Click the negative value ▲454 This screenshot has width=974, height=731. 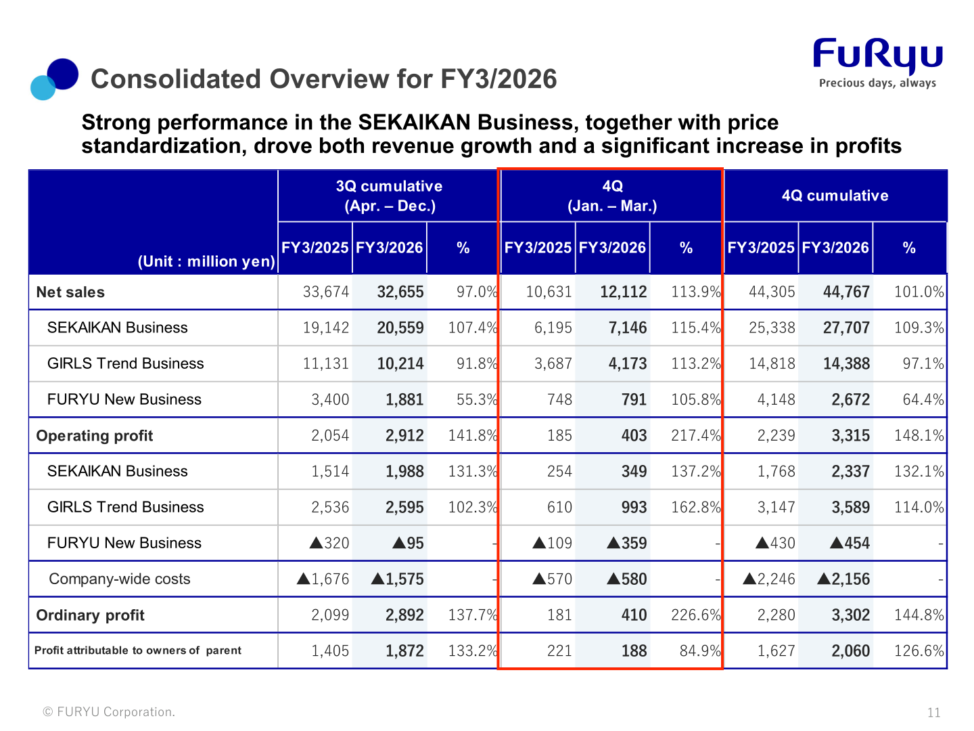pos(850,543)
